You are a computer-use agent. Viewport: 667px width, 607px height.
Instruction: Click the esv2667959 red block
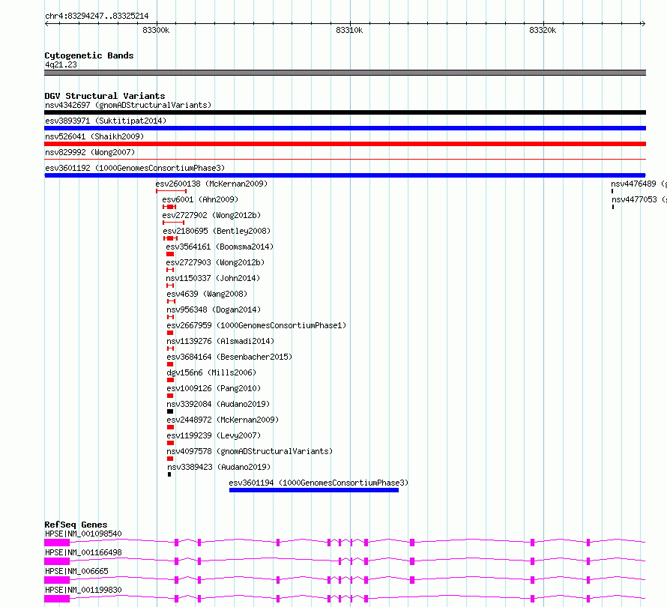[x=170, y=333]
